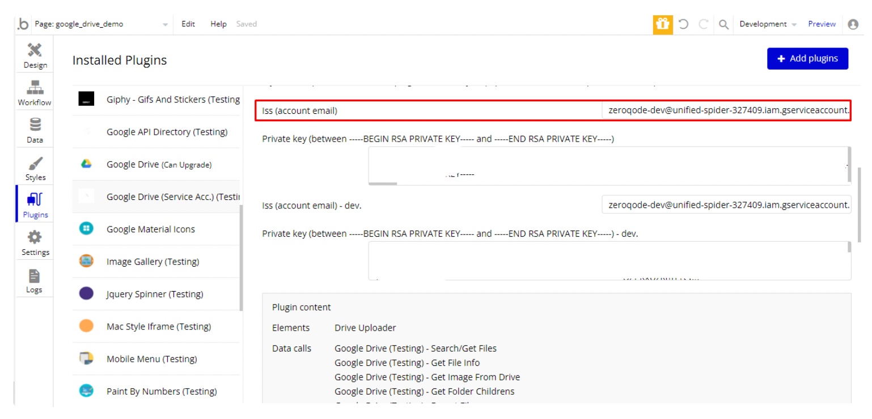Click the Bubble logo icon
Image resolution: width=872 pixels, height=419 pixels.
click(x=23, y=24)
